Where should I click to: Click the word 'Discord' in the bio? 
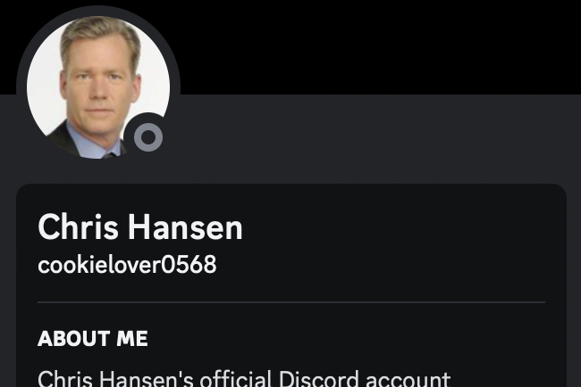[x=319, y=378]
